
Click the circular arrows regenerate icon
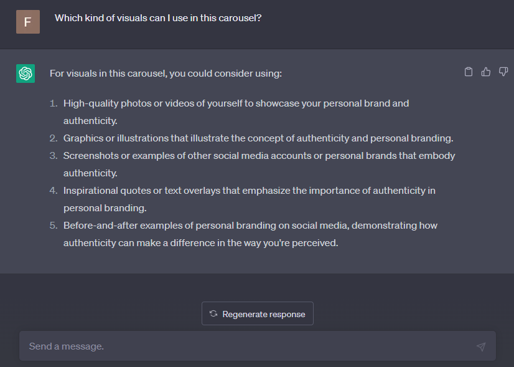point(213,314)
